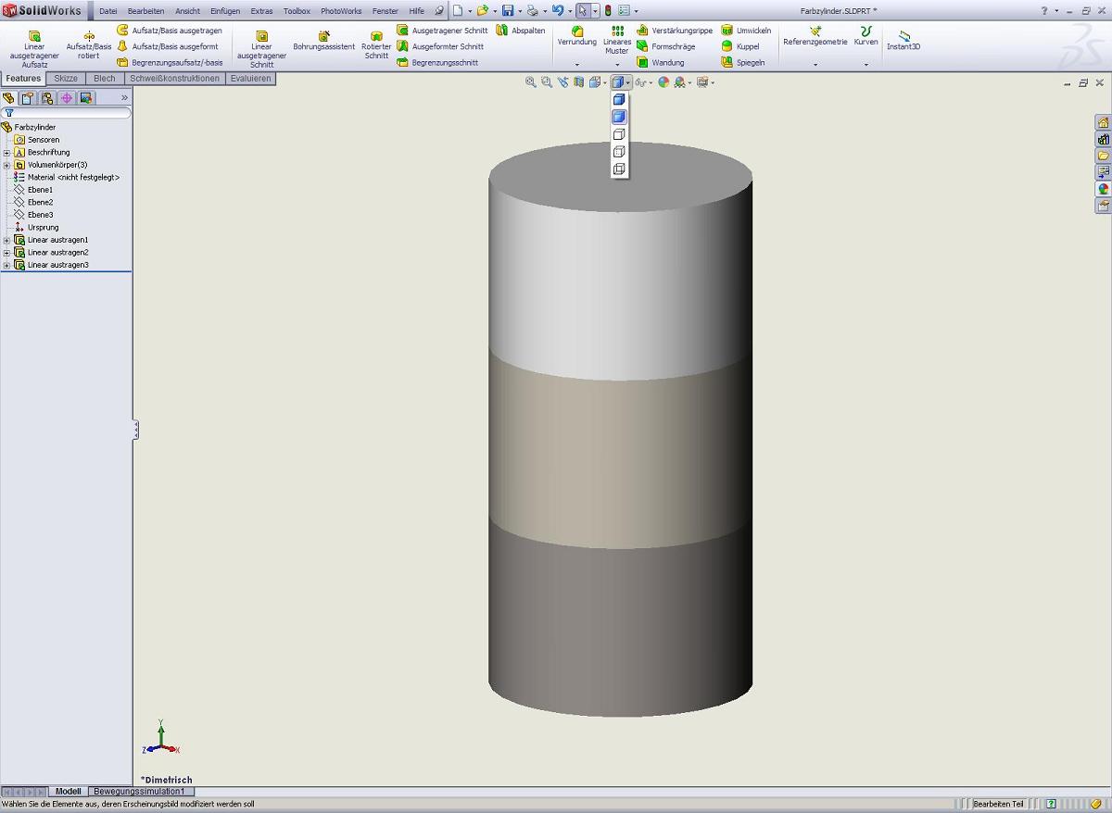Click the Instant3D icon

(903, 40)
